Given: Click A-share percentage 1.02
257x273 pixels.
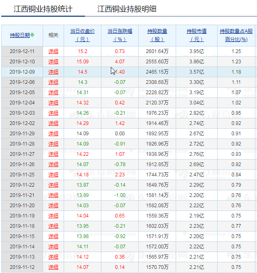Looking at the screenshot, I should [x=236, y=103].
